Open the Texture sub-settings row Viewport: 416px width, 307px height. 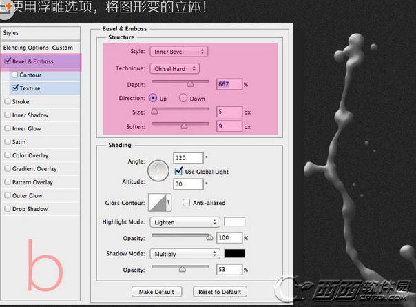click(x=45, y=88)
